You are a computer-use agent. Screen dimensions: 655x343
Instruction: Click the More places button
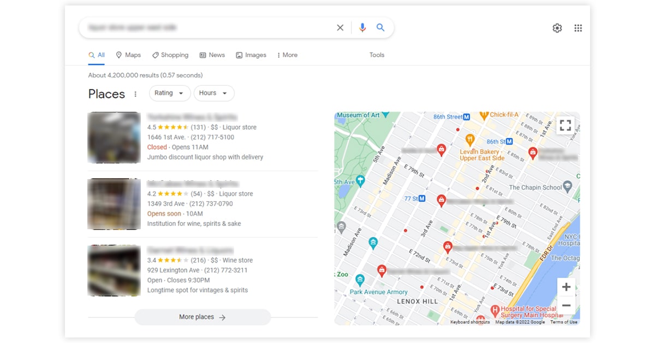[x=203, y=317]
